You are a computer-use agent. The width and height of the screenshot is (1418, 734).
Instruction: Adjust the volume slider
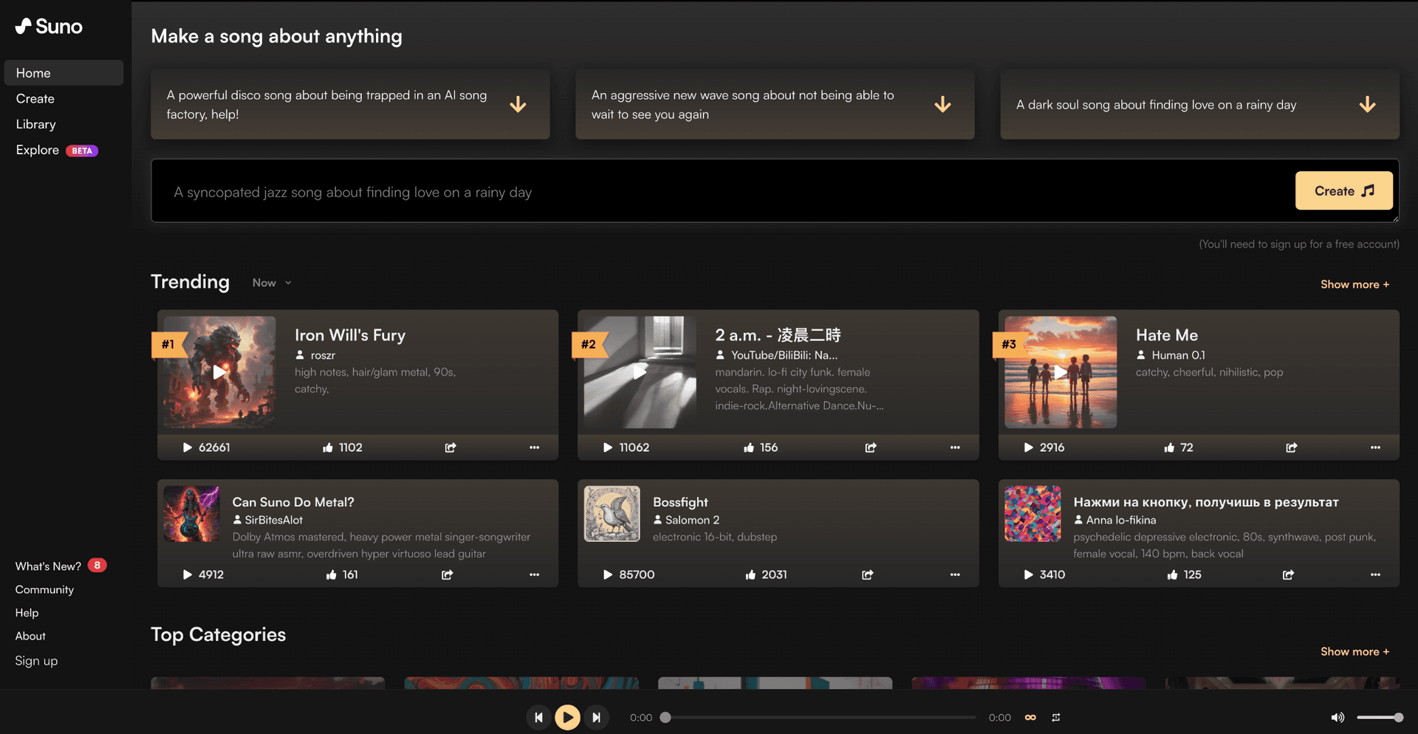1380,718
